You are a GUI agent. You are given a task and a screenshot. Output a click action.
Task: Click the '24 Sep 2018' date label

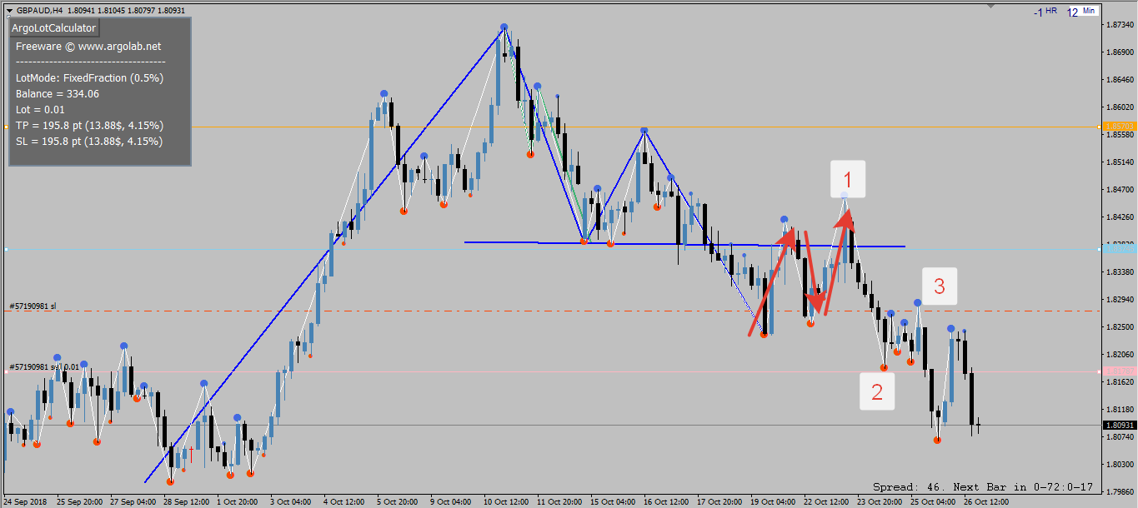[26, 502]
